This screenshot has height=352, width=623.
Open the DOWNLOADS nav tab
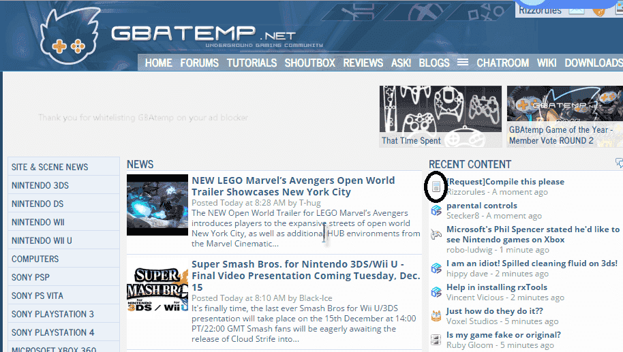pos(594,63)
